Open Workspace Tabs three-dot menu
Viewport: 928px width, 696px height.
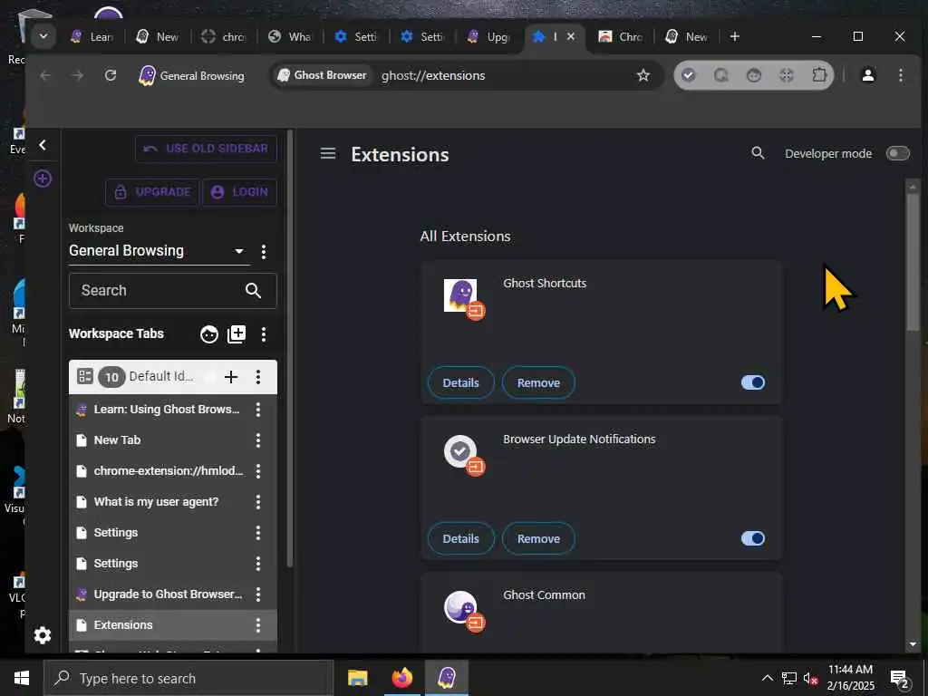pos(264,334)
